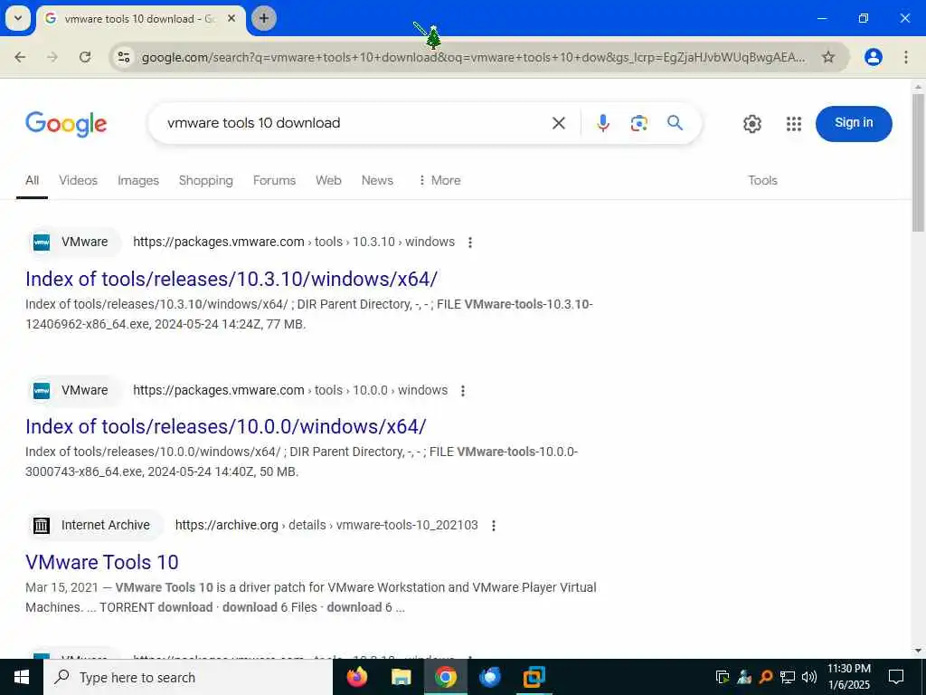Open the network tray icon
Screen dimensions: 926x695
coord(788,677)
